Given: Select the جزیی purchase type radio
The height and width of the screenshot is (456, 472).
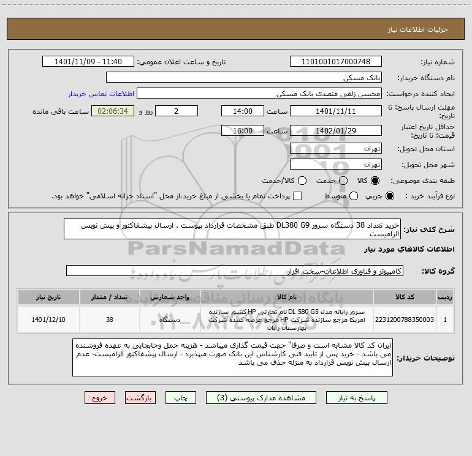Looking at the screenshot, I should click(x=390, y=196).
